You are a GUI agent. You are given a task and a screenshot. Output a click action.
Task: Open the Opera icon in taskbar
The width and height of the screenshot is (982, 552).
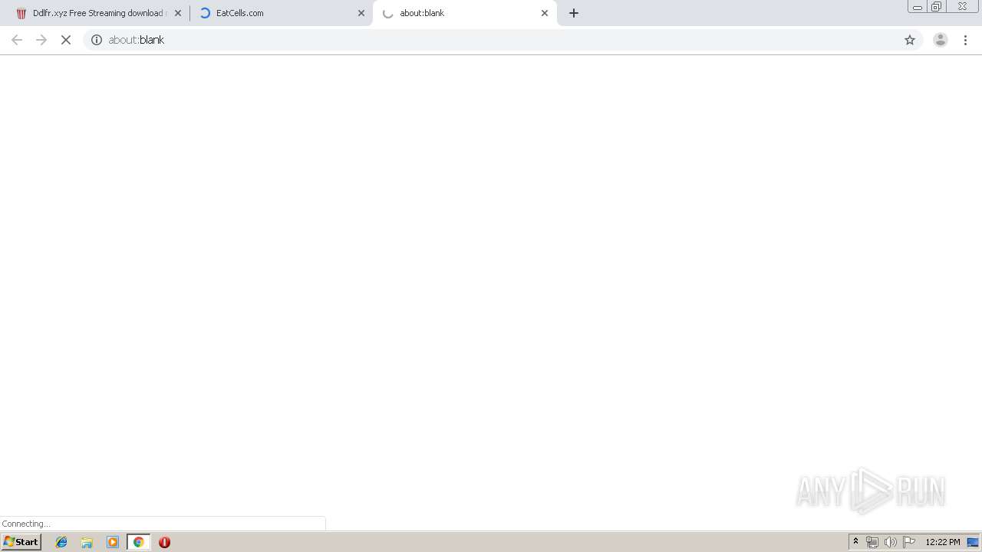164,542
